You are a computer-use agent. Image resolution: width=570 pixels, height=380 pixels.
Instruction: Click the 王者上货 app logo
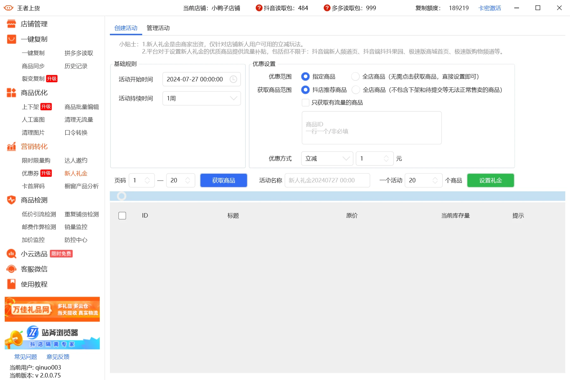click(9, 8)
